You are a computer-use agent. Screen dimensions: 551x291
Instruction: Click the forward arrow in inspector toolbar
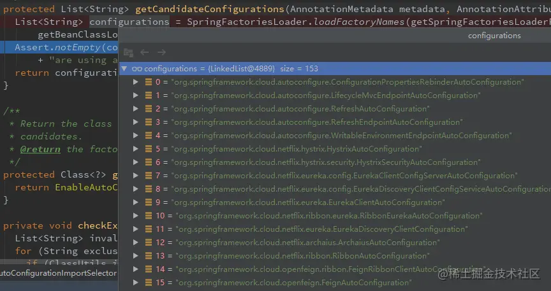pos(161,52)
